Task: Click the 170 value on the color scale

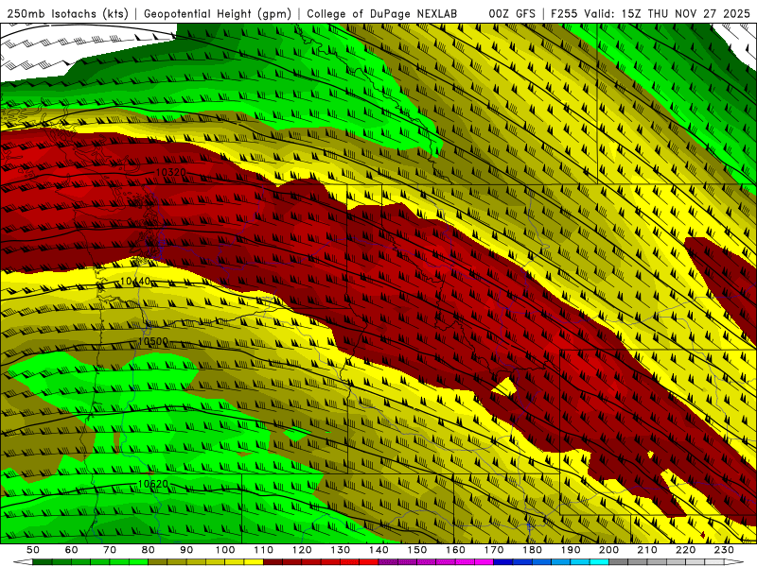Action: click(x=494, y=550)
